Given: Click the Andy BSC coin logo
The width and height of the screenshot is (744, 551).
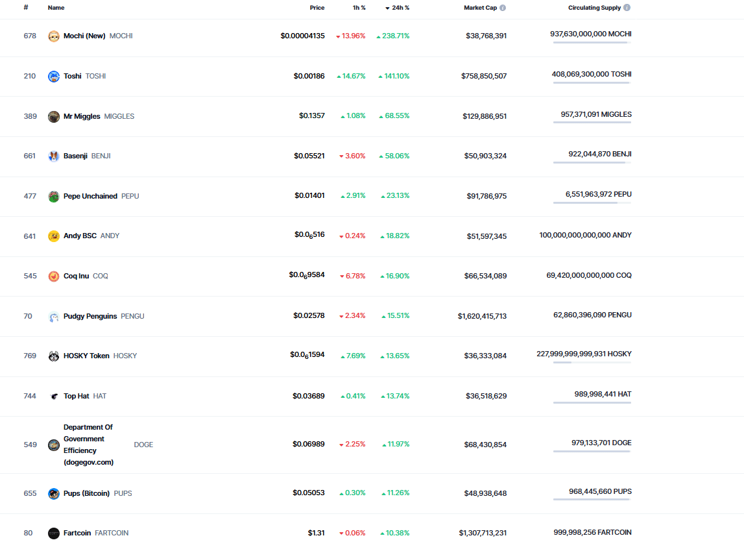Looking at the screenshot, I should (54, 236).
